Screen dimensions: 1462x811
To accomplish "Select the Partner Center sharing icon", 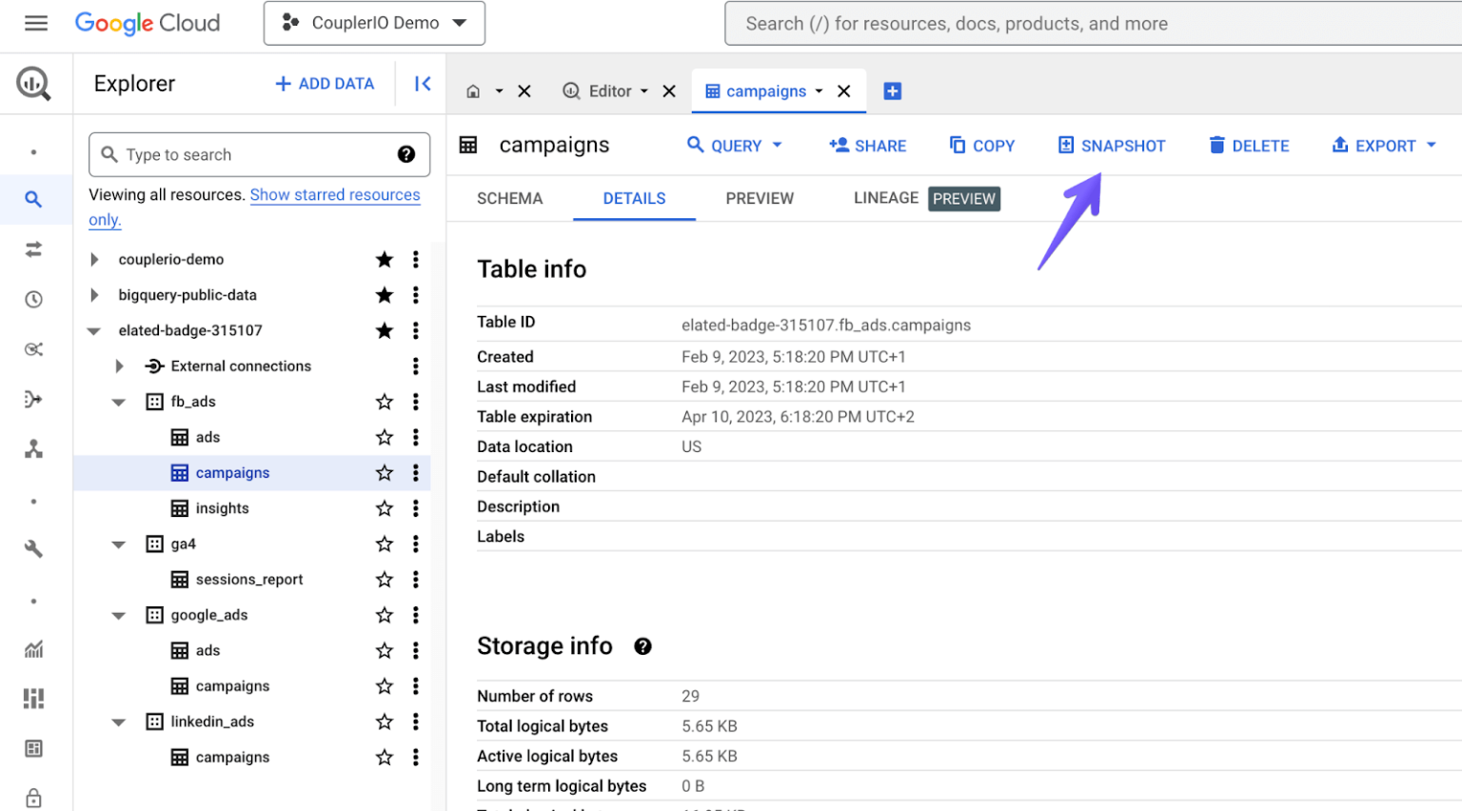I will [x=33, y=448].
